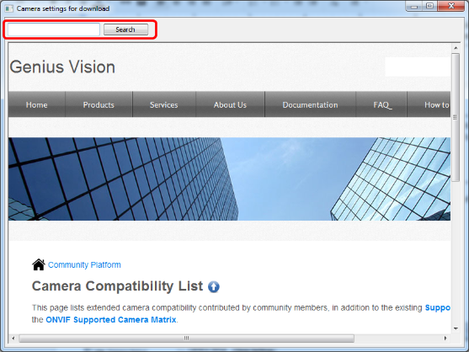Click the vertical scrollbar thumb
The width and height of the screenshot is (469, 352).
(456, 117)
